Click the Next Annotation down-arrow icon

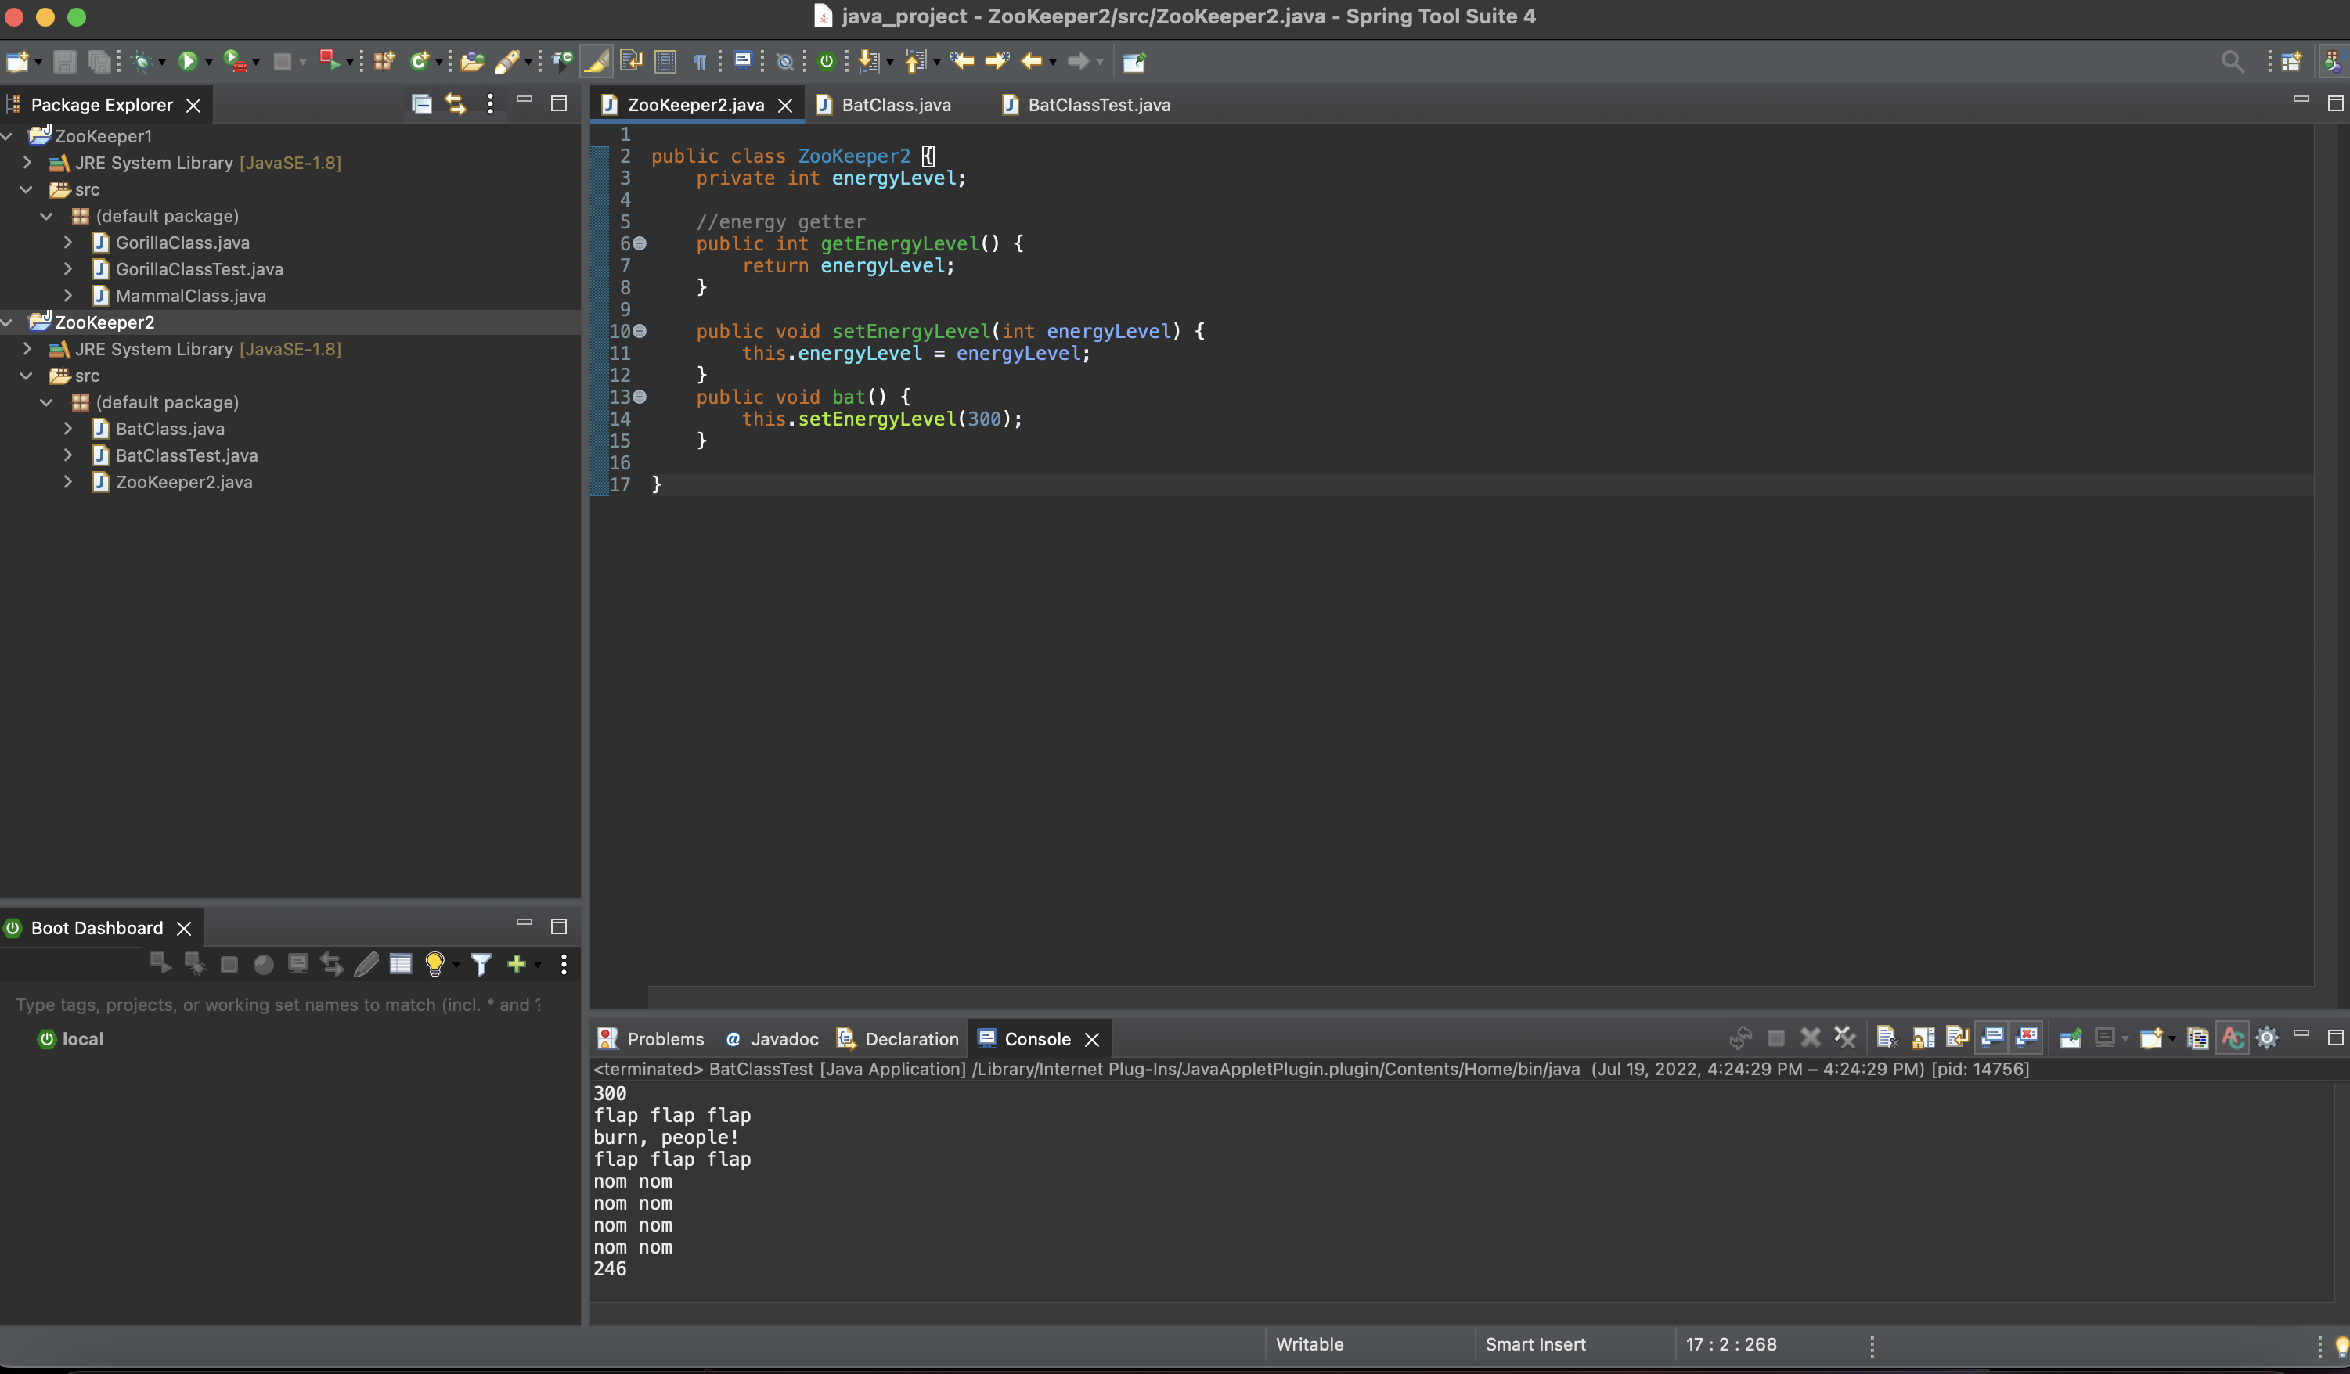click(868, 62)
